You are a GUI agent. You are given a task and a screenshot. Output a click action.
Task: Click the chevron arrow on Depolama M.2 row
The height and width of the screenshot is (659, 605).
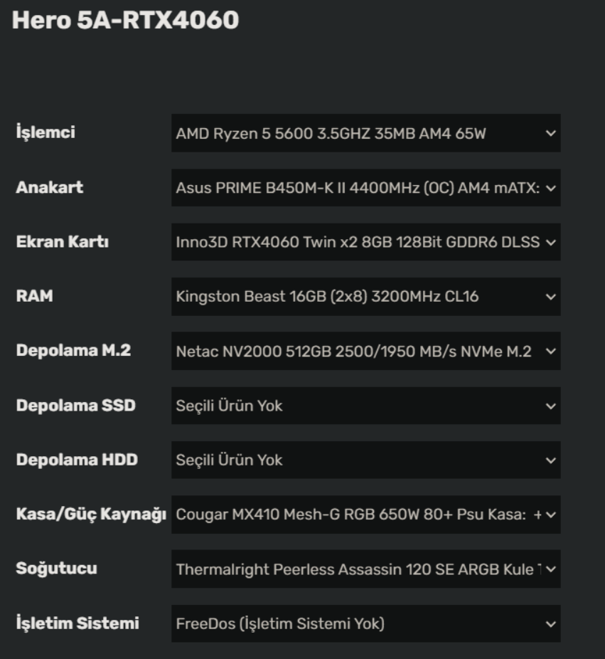[x=551, y=351]
